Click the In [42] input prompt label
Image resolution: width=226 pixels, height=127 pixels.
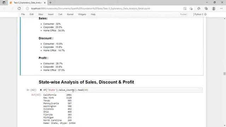coord(32,90)
